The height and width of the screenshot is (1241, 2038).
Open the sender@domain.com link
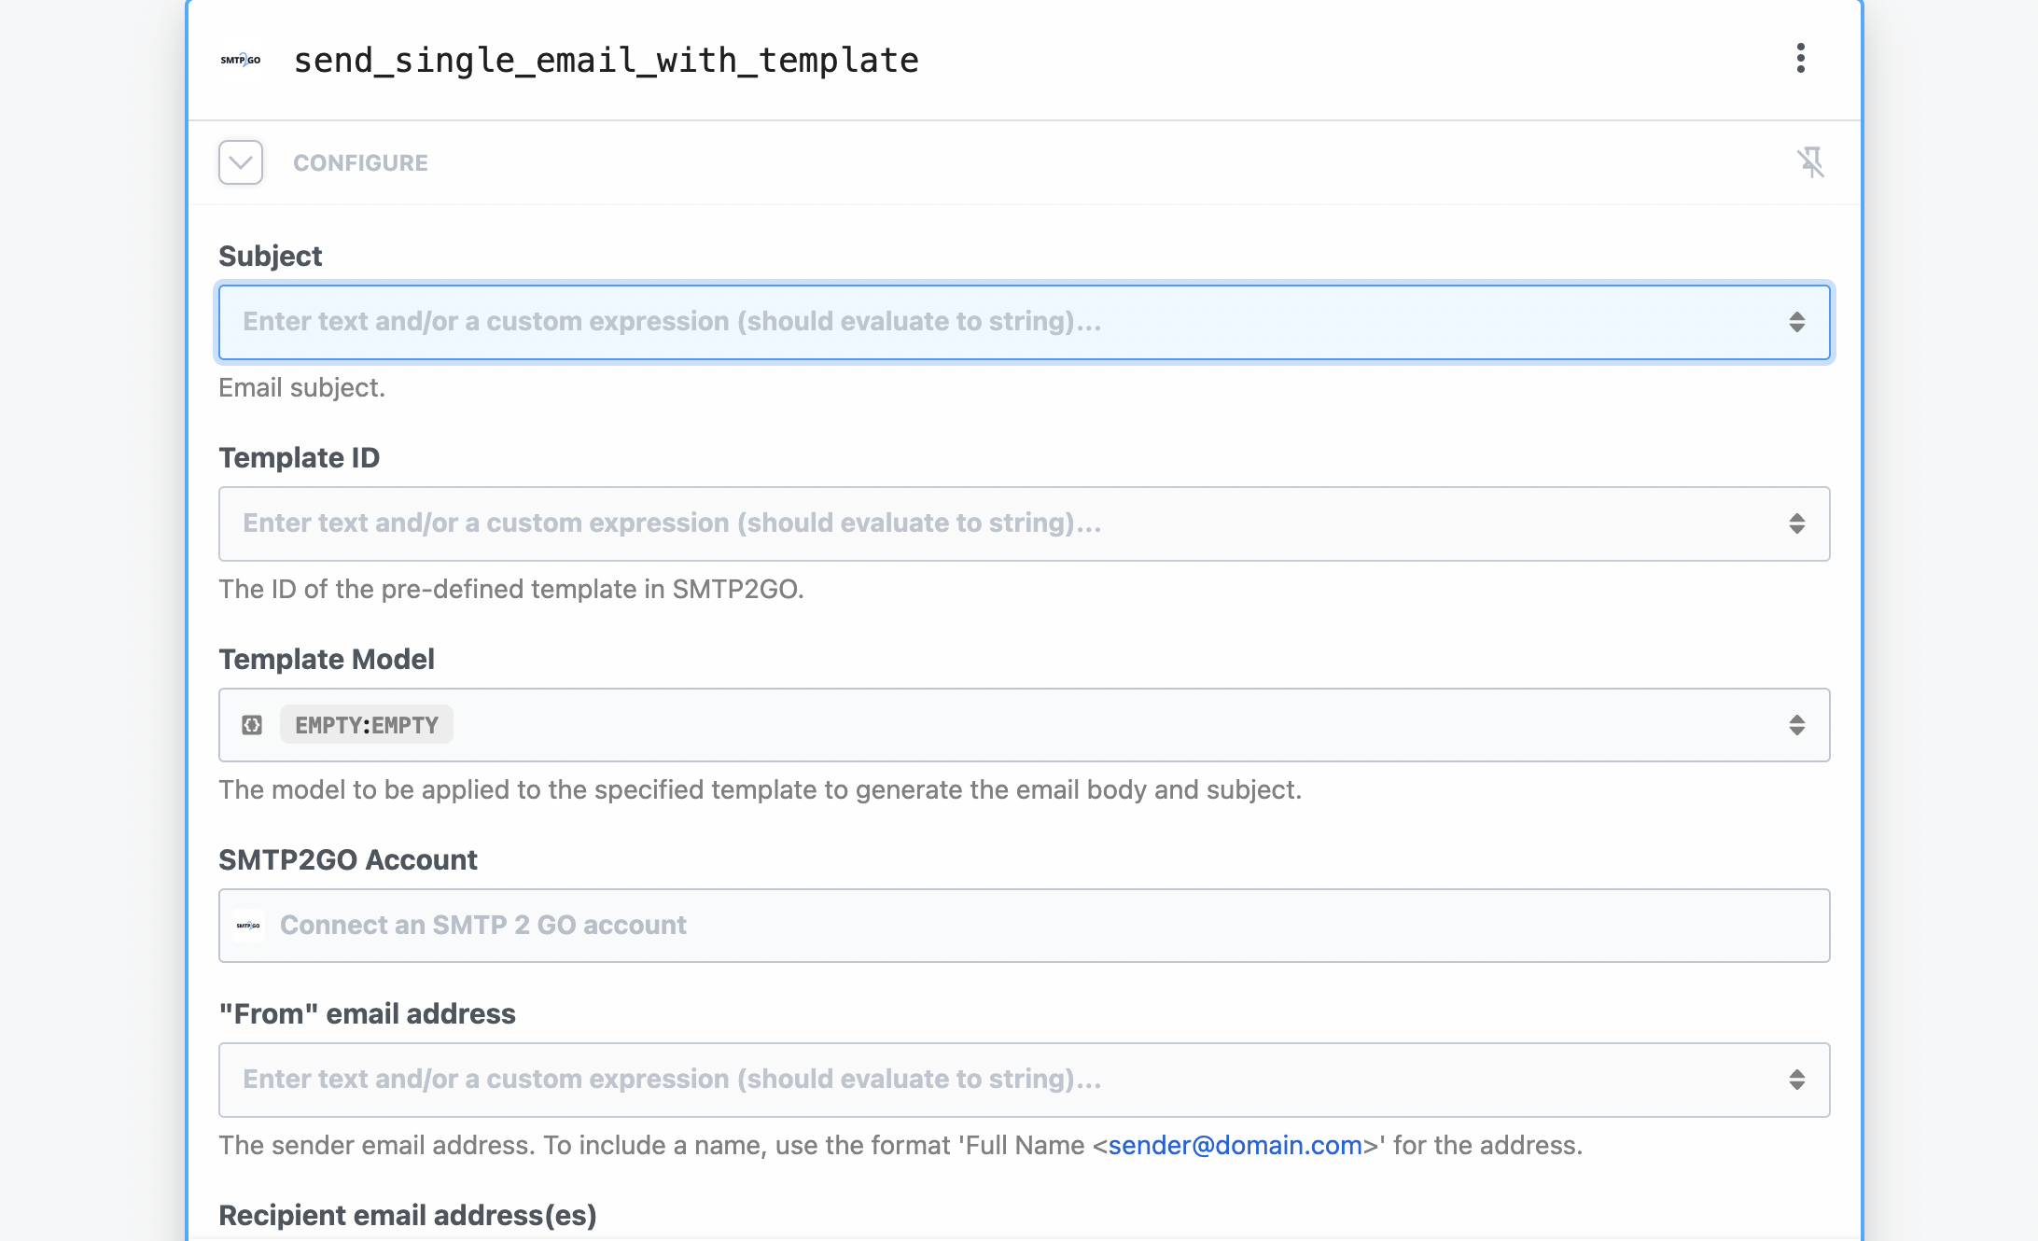[1235, 1145]
